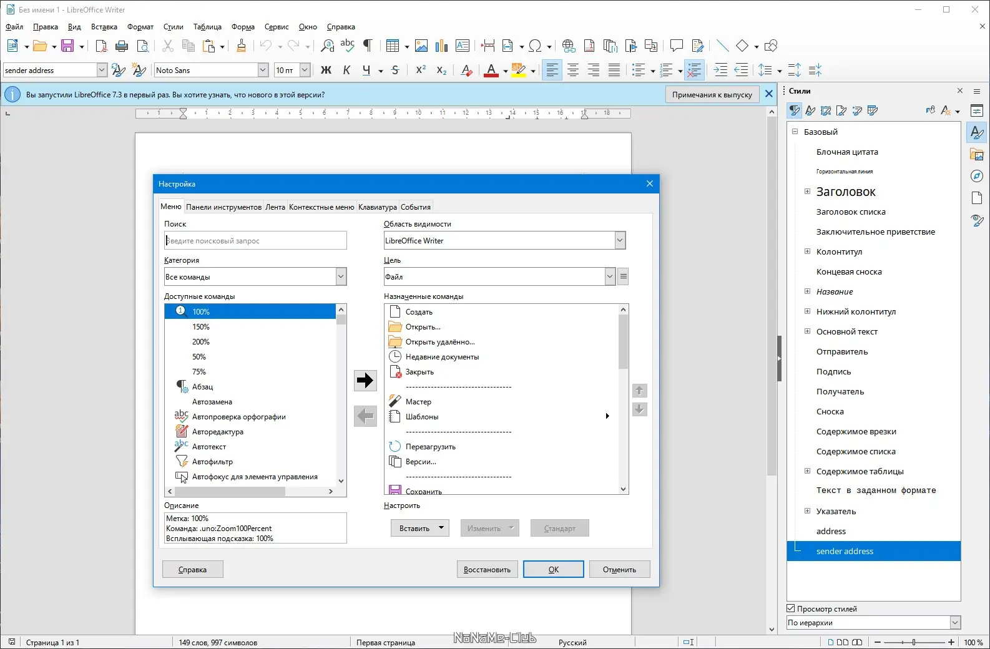
Task: Click the 'Примечания к выпуску' button
Action: point(712,95)
